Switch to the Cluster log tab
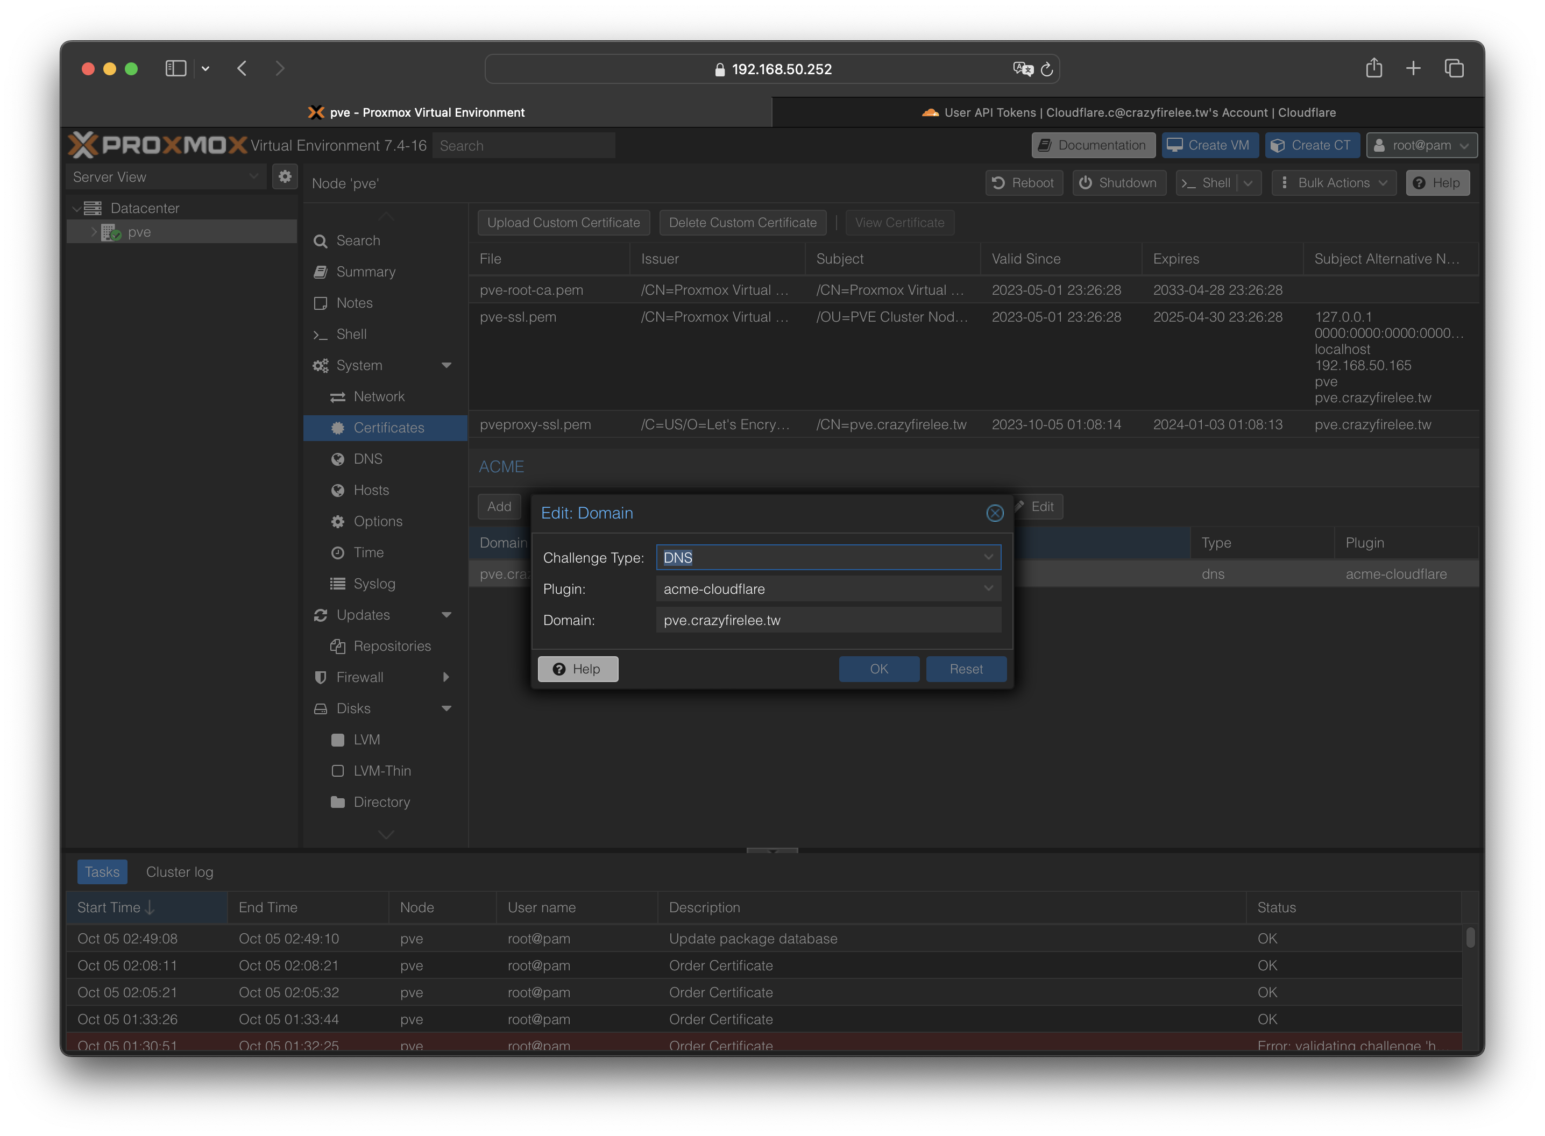This screenshot has height=1136, width=1545. point(180,872)
